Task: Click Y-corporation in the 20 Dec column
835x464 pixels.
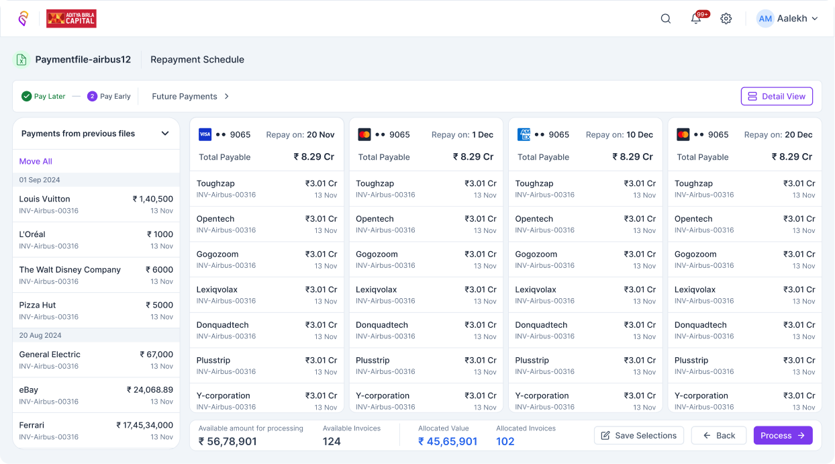Action: (x=745, y=398)
